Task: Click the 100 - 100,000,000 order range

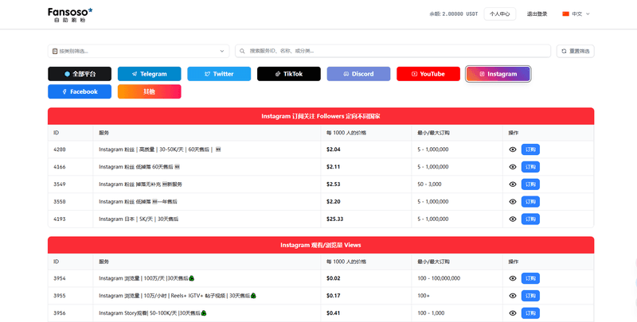Action: pos(439,278)
